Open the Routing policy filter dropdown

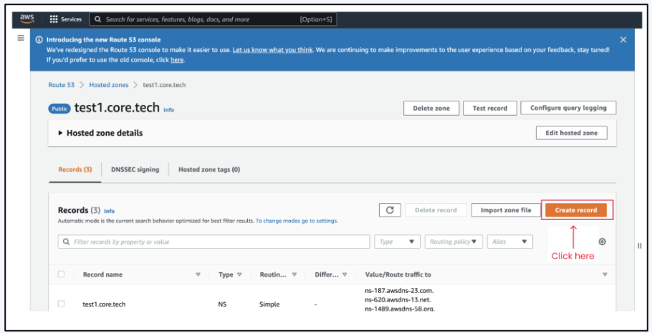pyautogui.click(x=454, y=242)
